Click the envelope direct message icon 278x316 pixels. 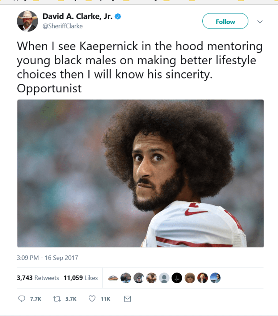pos(127,299)
